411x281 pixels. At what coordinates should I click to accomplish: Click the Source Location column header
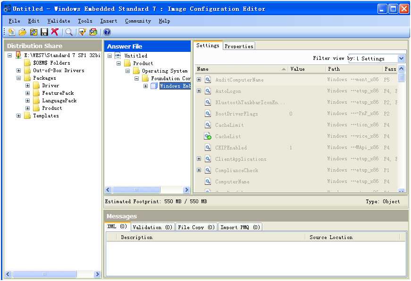pos(352,237)
